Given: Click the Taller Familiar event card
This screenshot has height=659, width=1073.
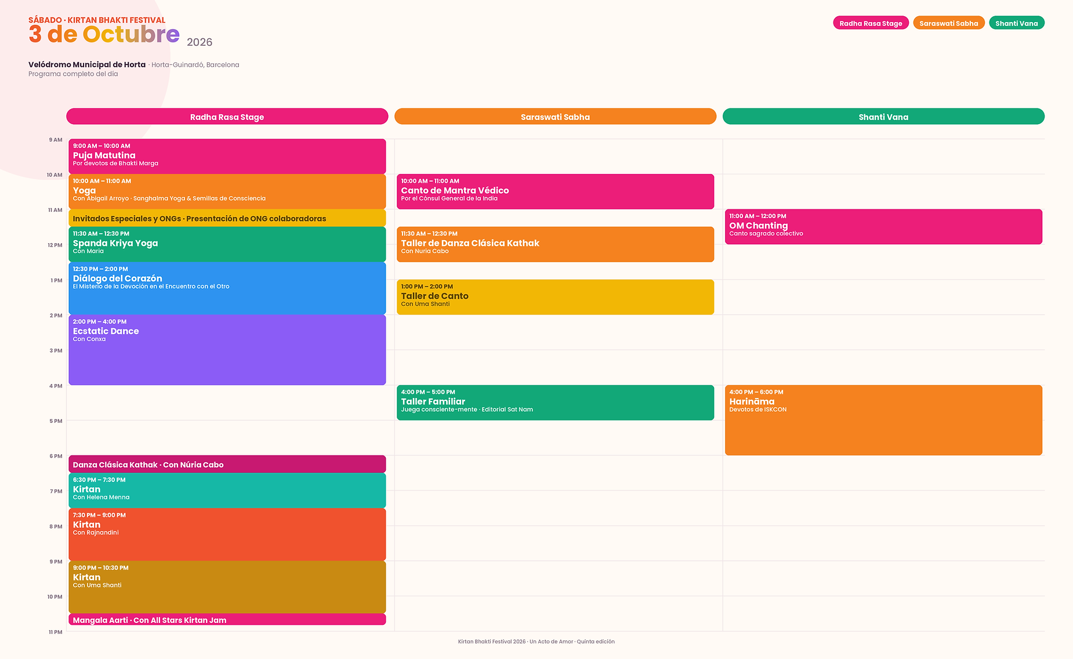Looking at the screenshot, I should pos(555,403).
